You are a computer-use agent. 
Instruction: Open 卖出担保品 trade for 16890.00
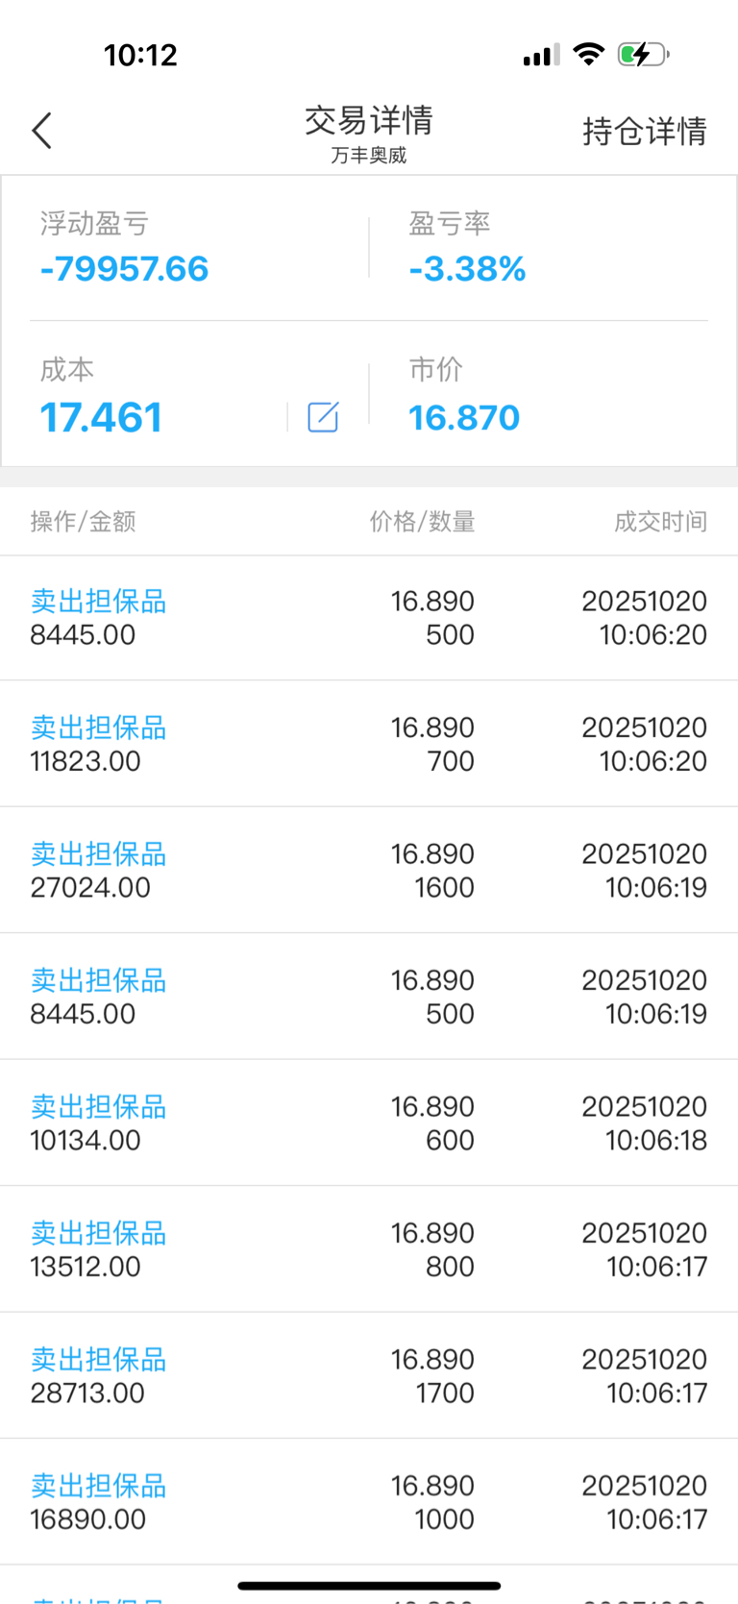click(98, 1486)
